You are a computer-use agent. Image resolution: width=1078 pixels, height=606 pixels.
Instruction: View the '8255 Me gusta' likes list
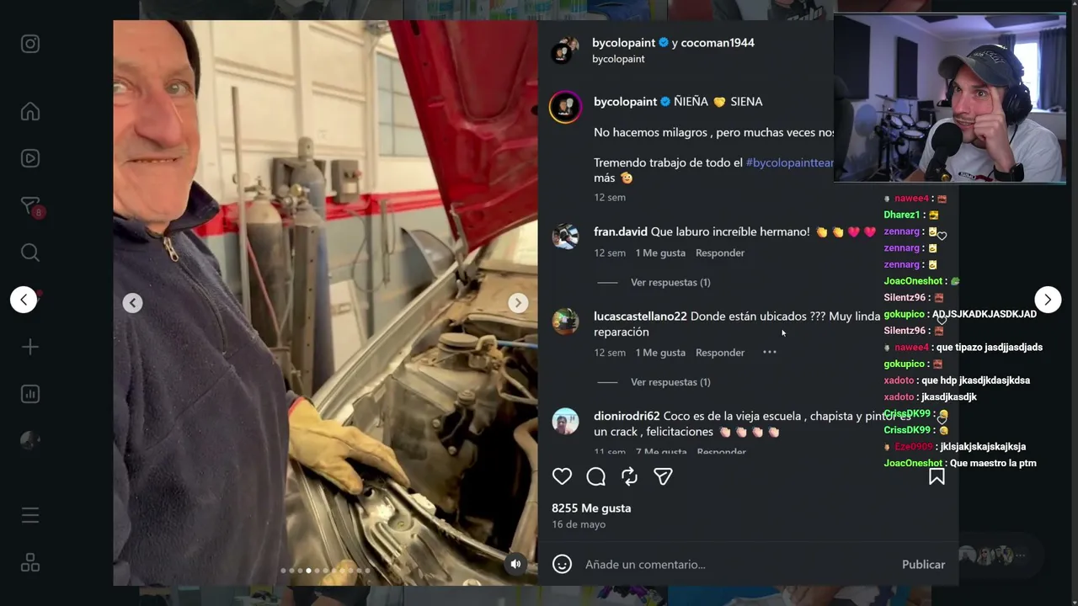[x=591, y=508]
